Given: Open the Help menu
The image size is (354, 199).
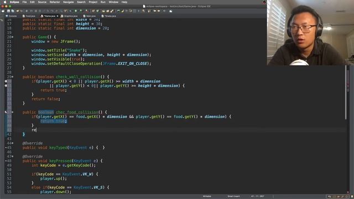Looking at the screenshot, I should [124, 2].
